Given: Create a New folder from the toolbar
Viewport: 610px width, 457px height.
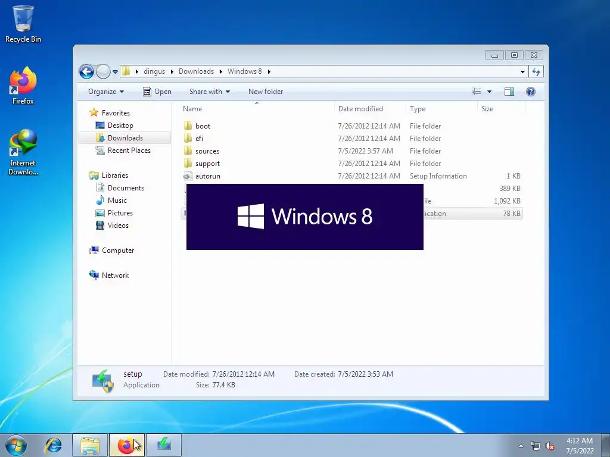Looking at the screenshot, I should pos(266,92).
